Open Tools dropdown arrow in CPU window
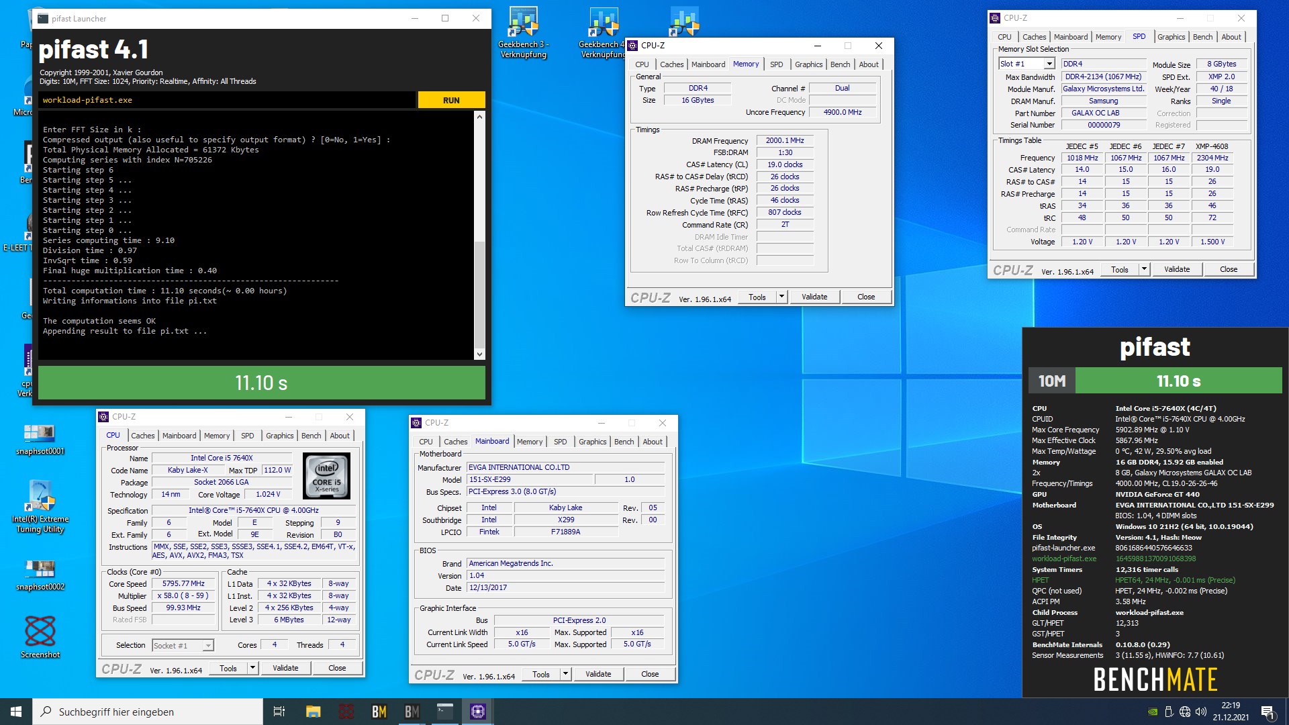 pos(252,668)
